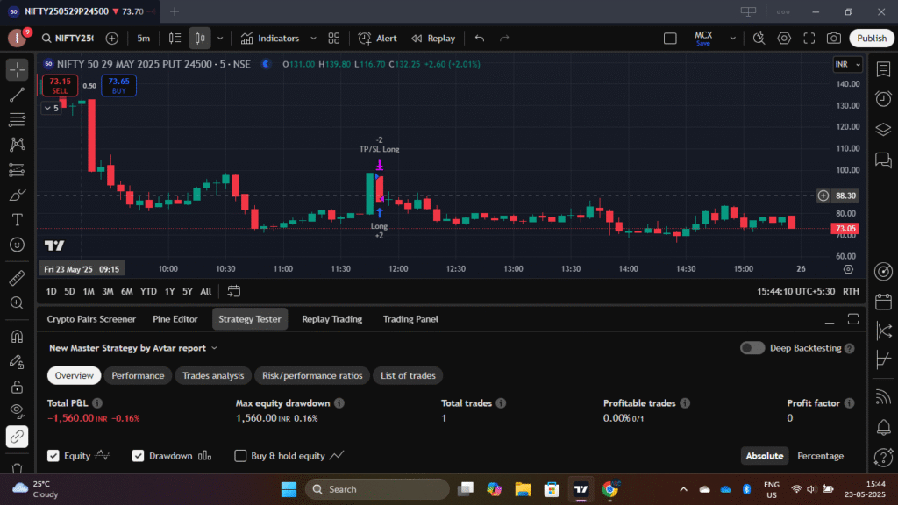Viewport: 898px width, 505px height.
Task: Start bar Replay
Action: (x=433, y=39)
